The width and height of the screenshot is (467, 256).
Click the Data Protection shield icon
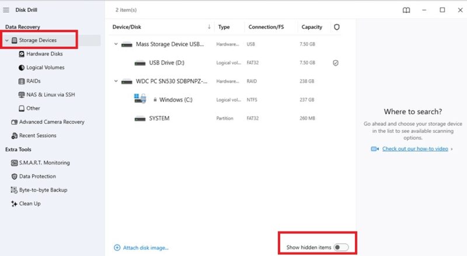pos(14,176)
